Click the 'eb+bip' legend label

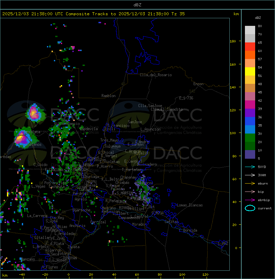click(x=264, y=200)
